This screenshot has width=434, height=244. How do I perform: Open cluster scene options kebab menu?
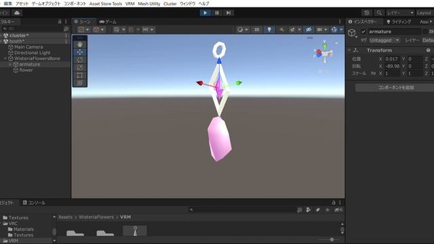click(66, 35)
